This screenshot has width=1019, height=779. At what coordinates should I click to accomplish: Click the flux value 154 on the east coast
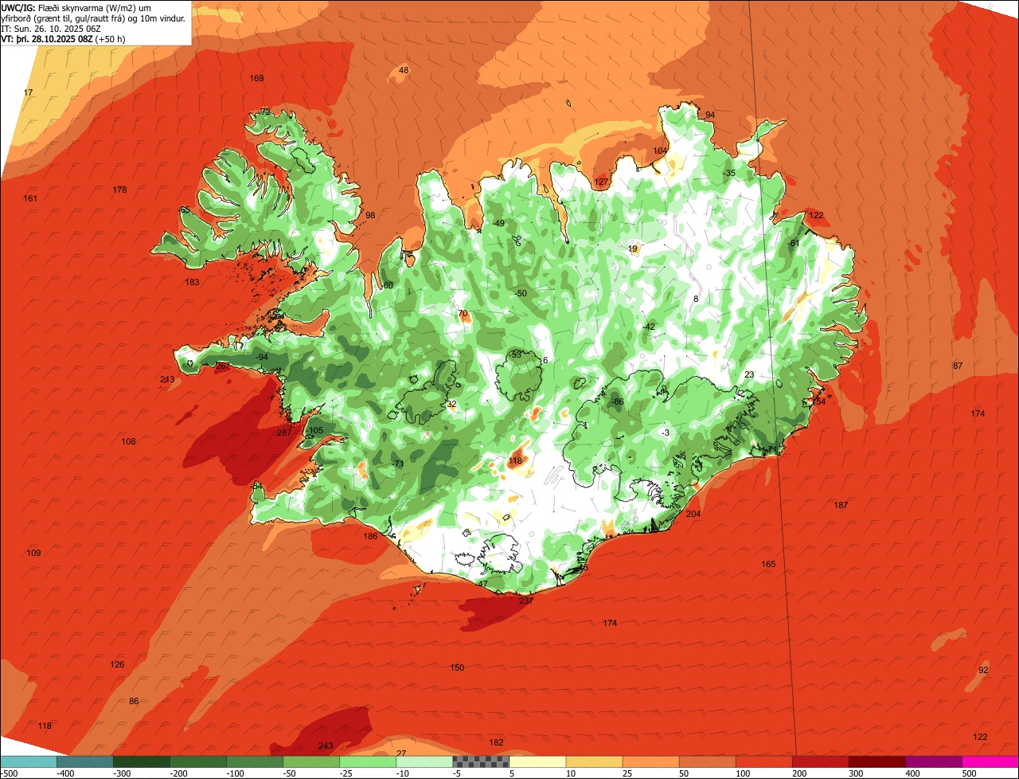pos(818,401)
